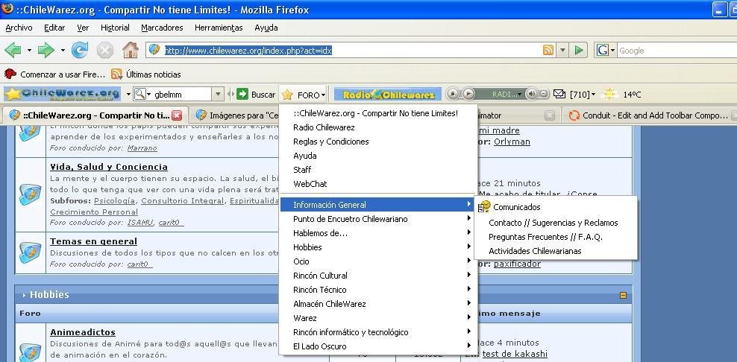
Task: Select Contacto // Sugerencias y Reclamos item
Action: coord(556,223)
